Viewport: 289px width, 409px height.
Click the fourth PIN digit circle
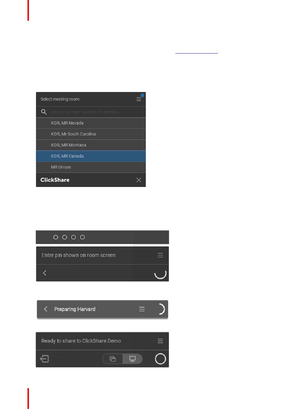[82, 237]
